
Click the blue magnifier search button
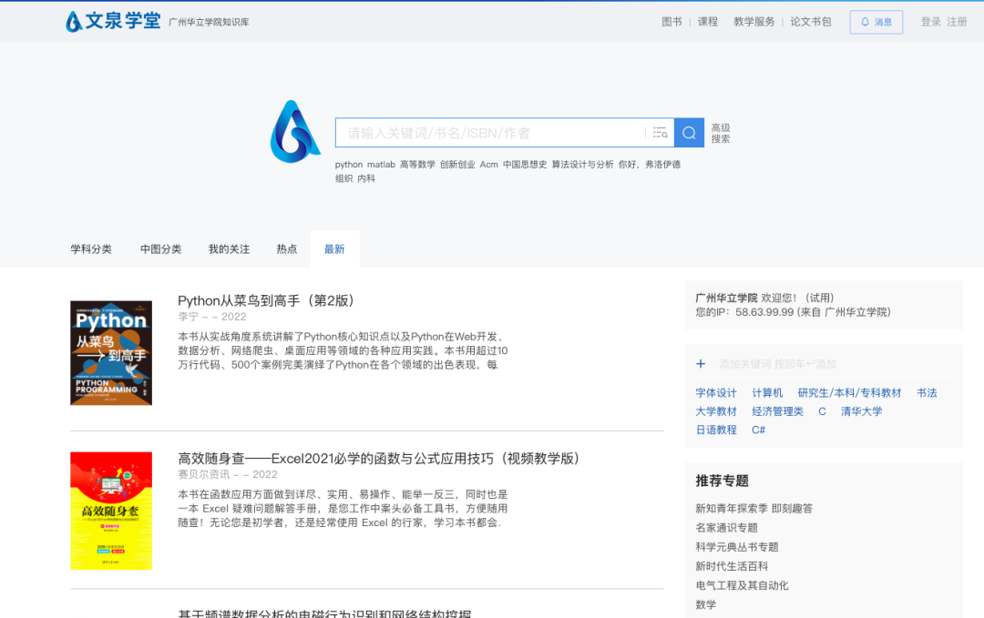click(689, 133)
